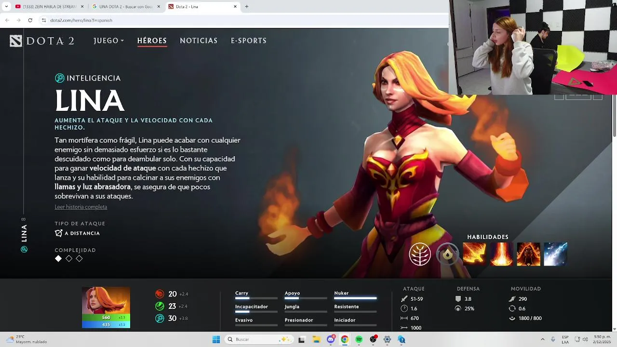Open File Explorer from taskbar
Image resolution: width=617 pixels, height=347 pixels.
[x=316, y=339]
